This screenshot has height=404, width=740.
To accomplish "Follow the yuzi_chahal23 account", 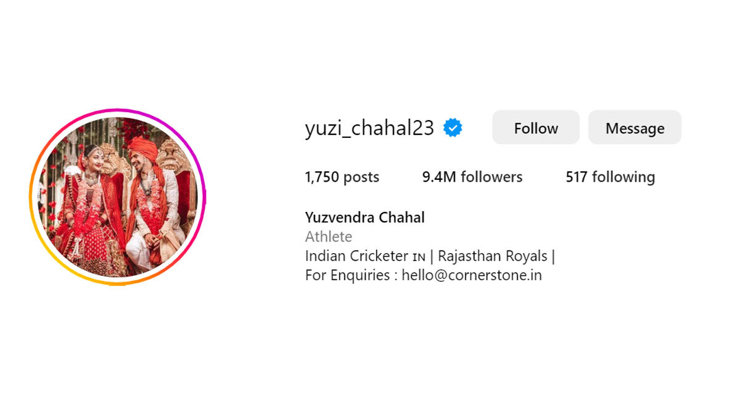I will (x=536, y=127).
